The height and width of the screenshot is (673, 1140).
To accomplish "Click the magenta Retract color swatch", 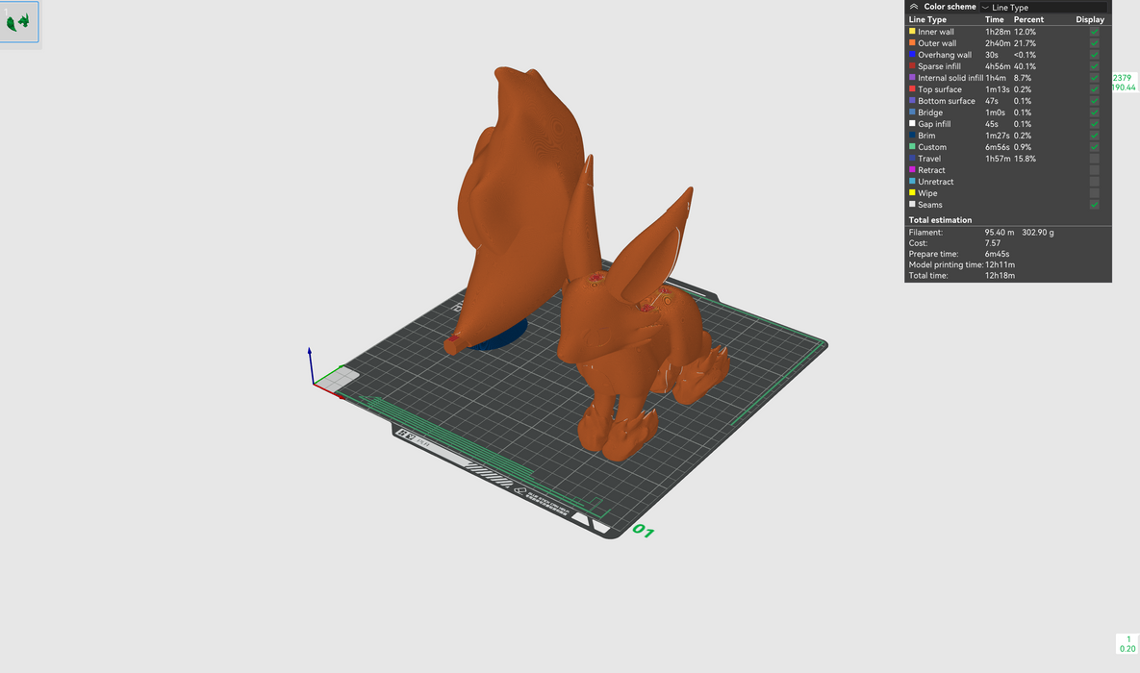I will point(912,170).
